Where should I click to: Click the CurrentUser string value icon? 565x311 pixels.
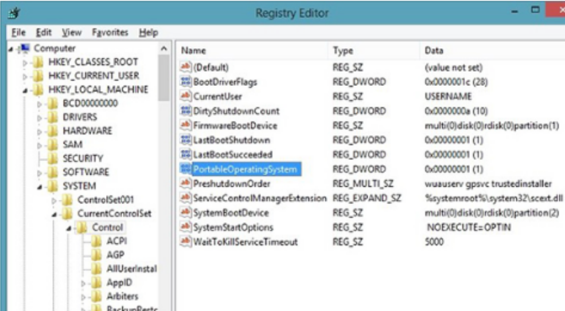click(185, 96)
